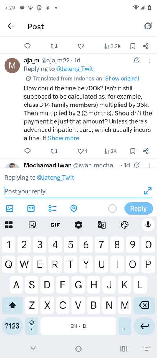The height and width of the screenshot is (358, 157).
Task: Attach a GIF from the reply toolbar
Action: [31, 208]
